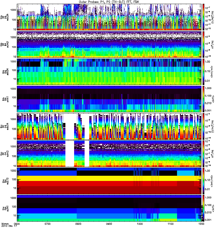Click the color bar of the thc fbk edc12 panel
This screenshot has width=218, height=232.
[203, 181]
